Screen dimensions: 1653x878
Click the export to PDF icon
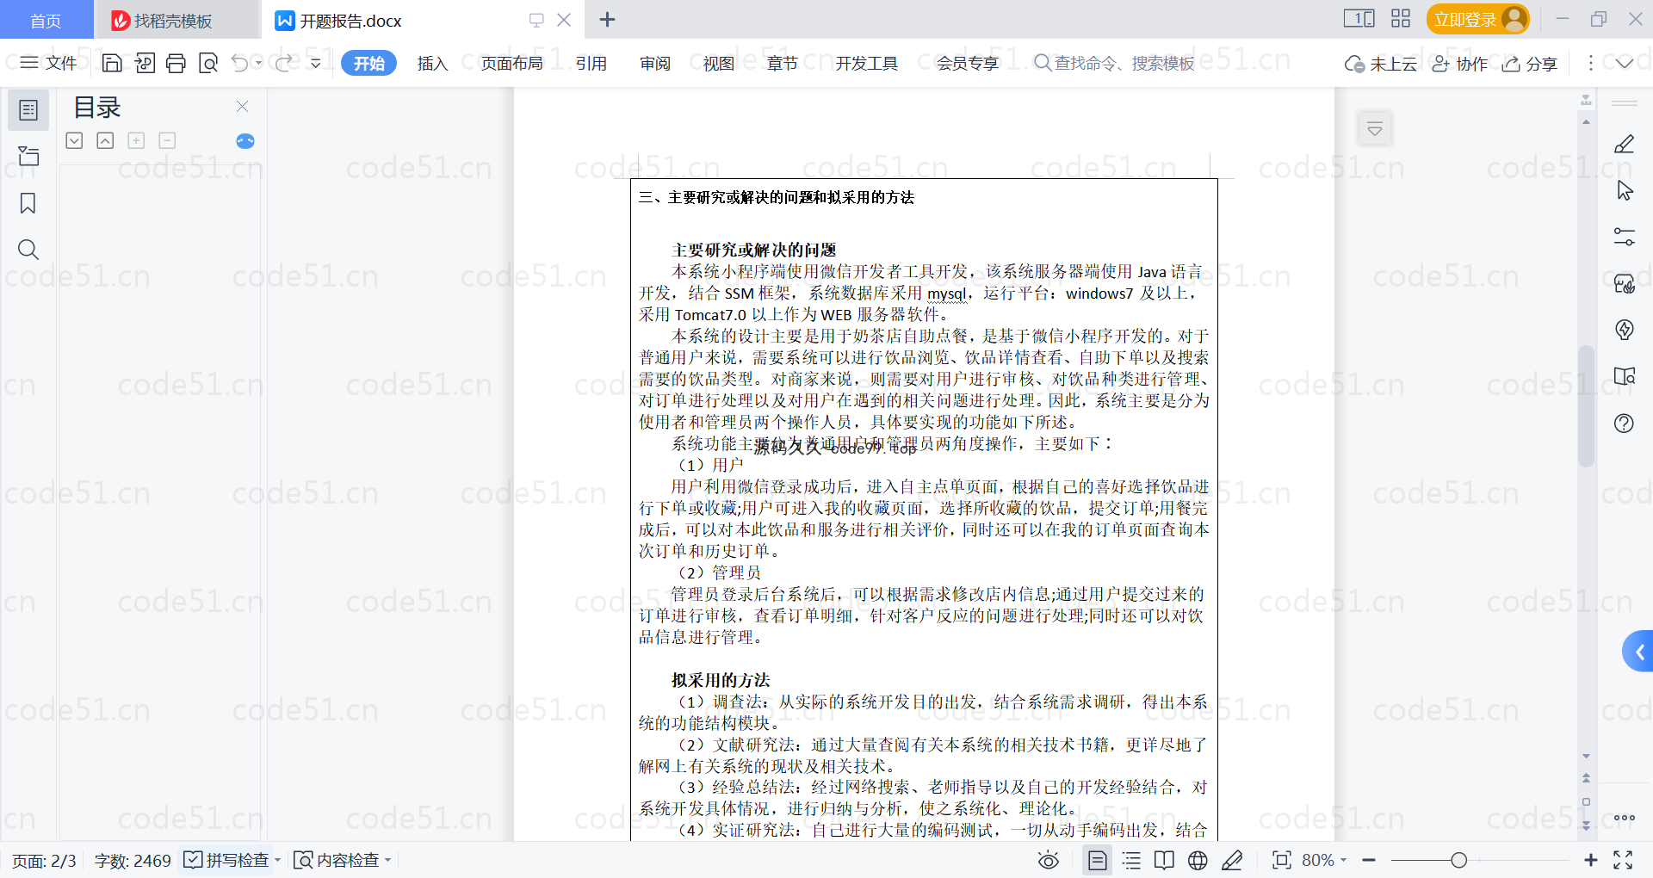145,63
